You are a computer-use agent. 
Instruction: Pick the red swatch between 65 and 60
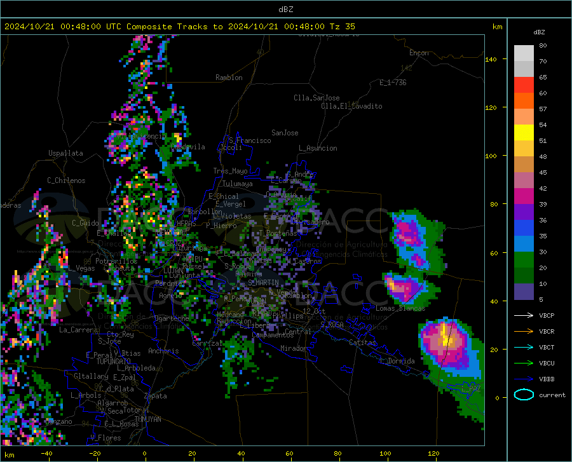click(524, 85)
